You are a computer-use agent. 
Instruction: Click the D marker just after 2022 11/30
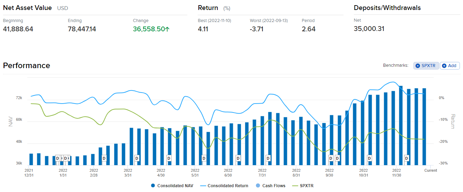[x=407, y=158]
